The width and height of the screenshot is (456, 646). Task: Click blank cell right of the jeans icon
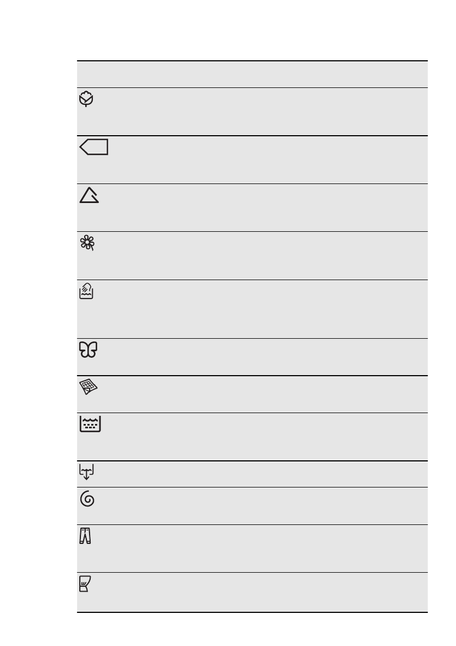tap(261, 548)
